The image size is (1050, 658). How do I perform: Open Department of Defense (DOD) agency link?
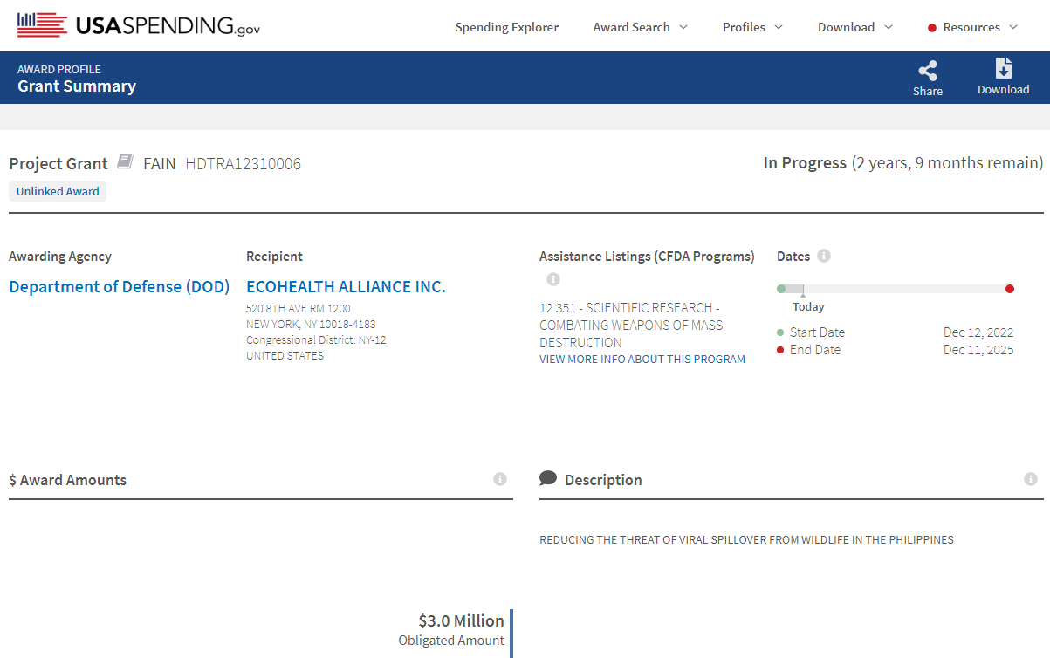click(x=120, y=286)
